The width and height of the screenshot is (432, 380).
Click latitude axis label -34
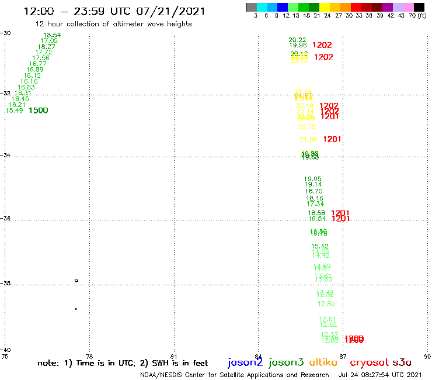point(5,155)
